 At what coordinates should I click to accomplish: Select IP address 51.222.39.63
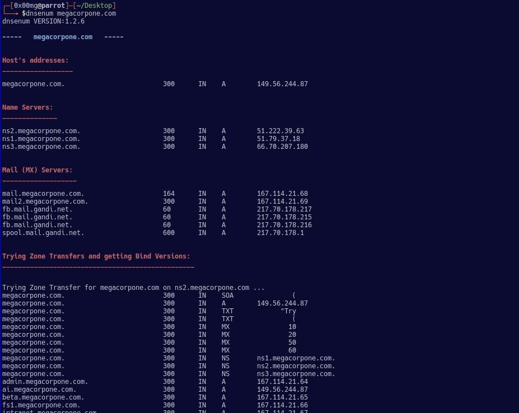coord(280,131)
